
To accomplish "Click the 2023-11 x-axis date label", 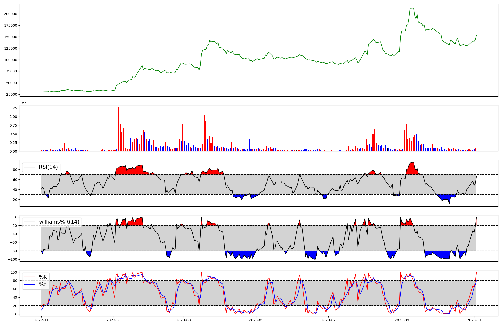I will (474, 320).
